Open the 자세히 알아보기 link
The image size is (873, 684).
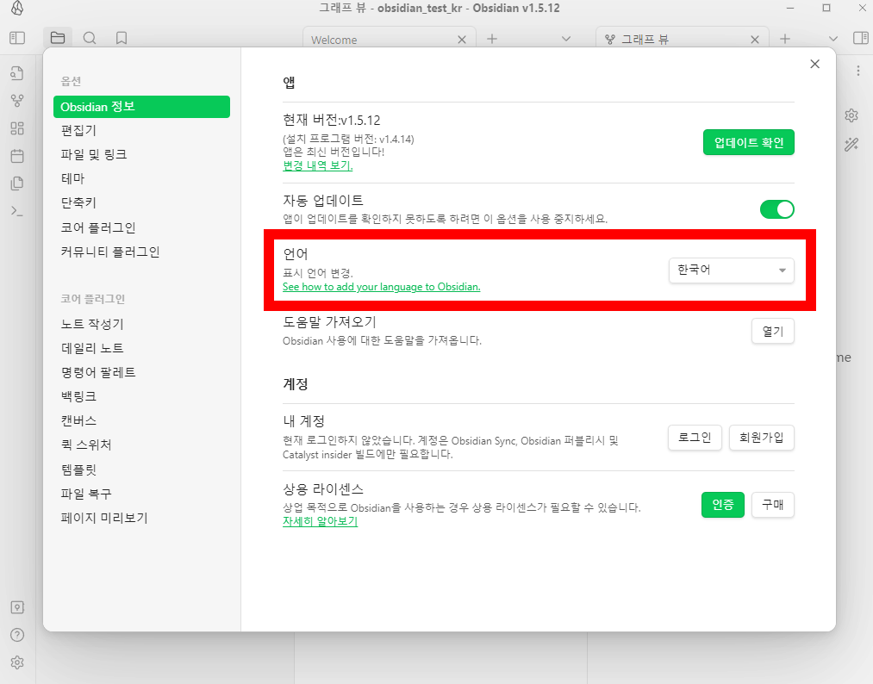[x=320, y=521]
